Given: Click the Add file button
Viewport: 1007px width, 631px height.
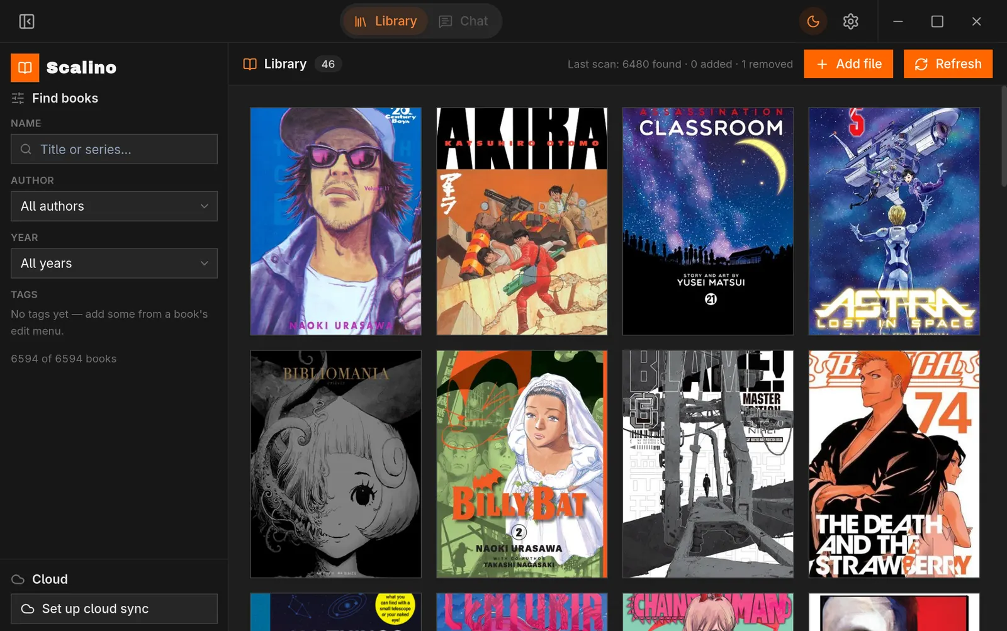Looking at the screenshot, I should pos(848,64).
